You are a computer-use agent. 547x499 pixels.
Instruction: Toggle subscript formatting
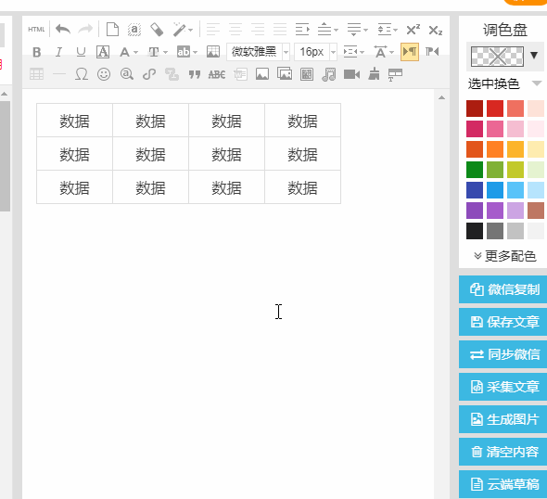(x=436, y=31)
